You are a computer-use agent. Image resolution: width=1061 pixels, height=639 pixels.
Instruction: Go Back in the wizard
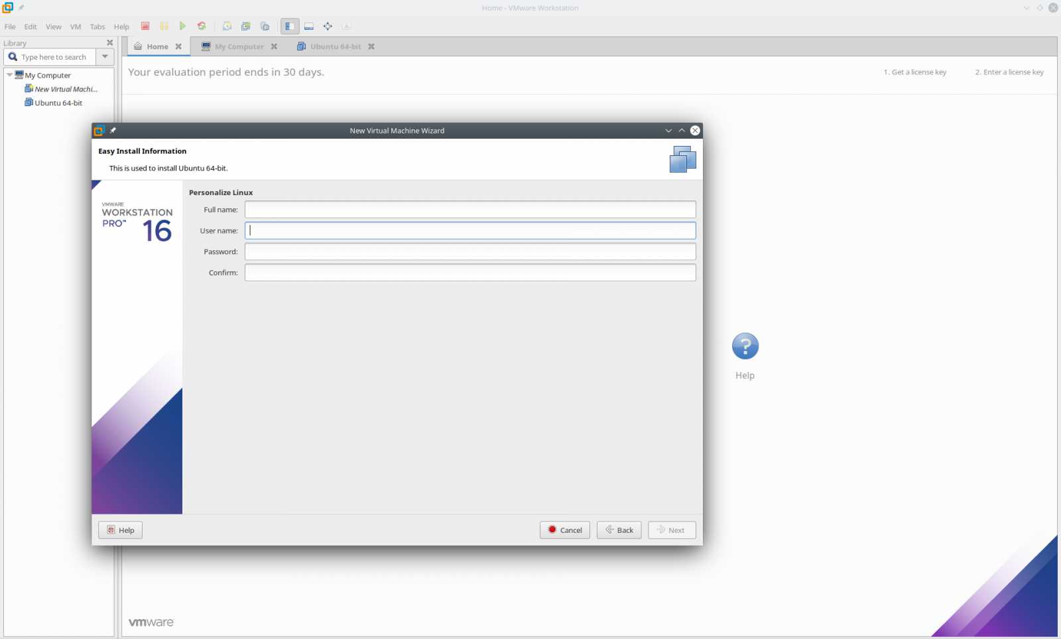tap(619, 530)
